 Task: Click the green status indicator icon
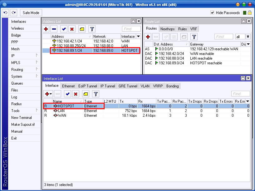[x=244, y=13]
